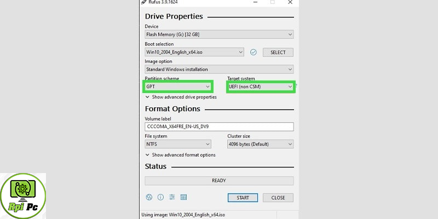Viewport: 438px width, 219px height.
Task: Click the About info icon
Action: tap(160, 197)
